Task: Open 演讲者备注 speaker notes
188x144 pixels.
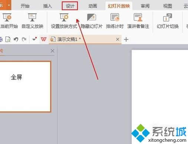Action: coord(138,21)
